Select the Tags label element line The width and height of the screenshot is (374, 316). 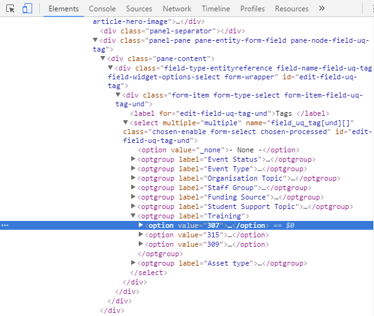230,113
